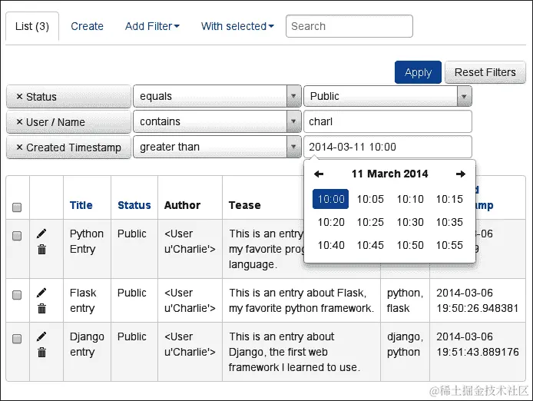
Task: Select 10:00 in the time picker
Action: point(331,199)
